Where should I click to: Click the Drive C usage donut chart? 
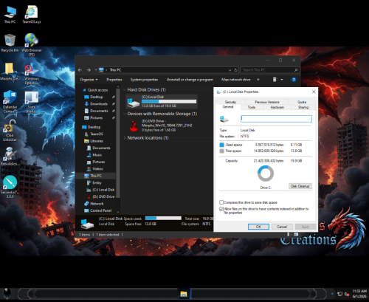(266, 174)
